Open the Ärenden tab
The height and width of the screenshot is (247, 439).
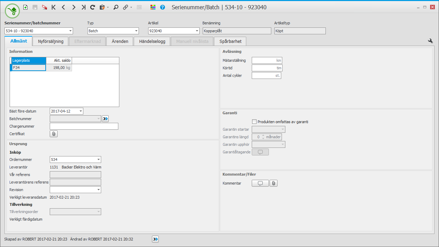(120, 41)
